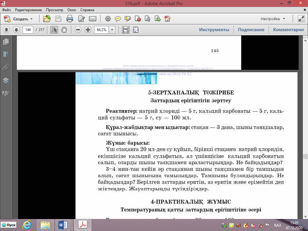Click the extract pages icon
Viewport: 308px width, 231px height.
pos(158,19)
